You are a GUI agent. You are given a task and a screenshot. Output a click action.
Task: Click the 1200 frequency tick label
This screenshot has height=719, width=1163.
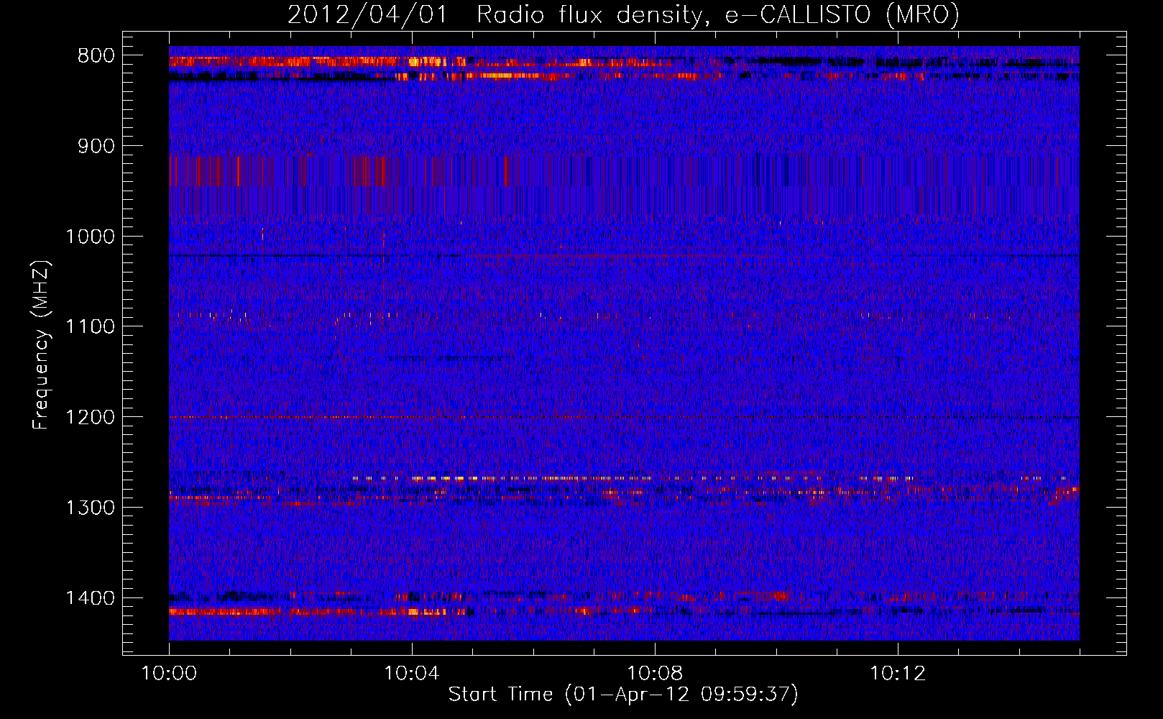coord(90,418)
